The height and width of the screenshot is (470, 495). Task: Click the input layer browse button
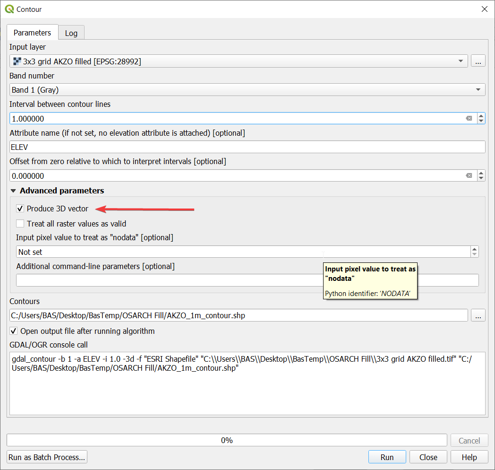coord(478,61)
